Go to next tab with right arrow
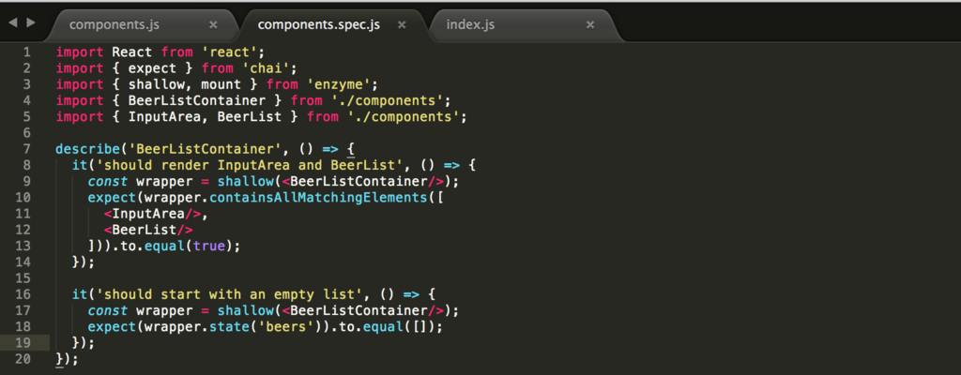 [x=31, y=22]
